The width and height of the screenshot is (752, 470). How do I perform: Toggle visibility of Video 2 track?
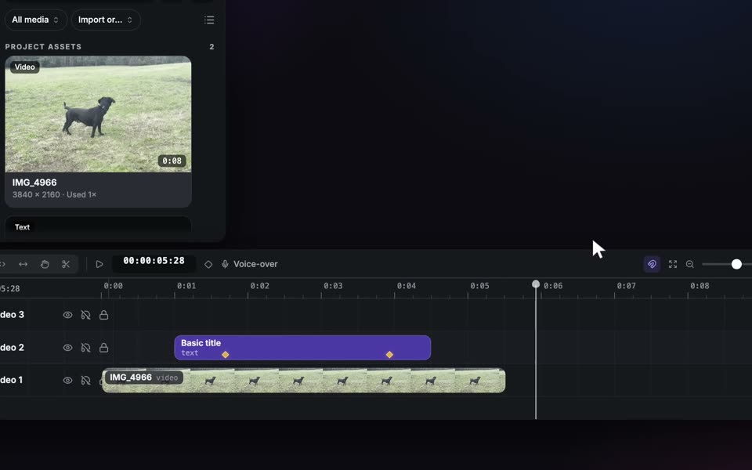[x=67, y=348]
